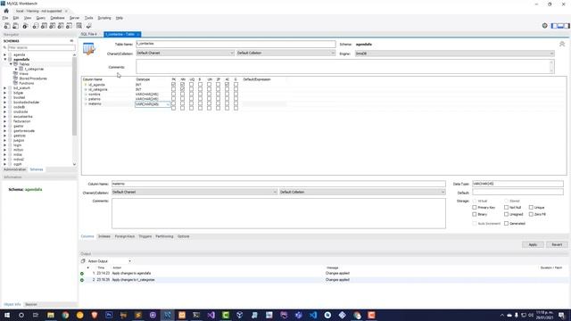
Task: Open Chrome from the taskbar
Action: (x=65, y=315)
